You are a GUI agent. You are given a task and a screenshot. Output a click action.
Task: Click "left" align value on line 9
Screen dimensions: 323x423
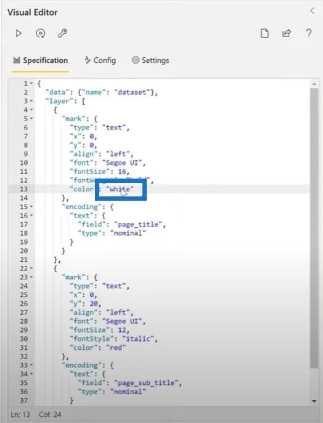click(x=118, y=154)
